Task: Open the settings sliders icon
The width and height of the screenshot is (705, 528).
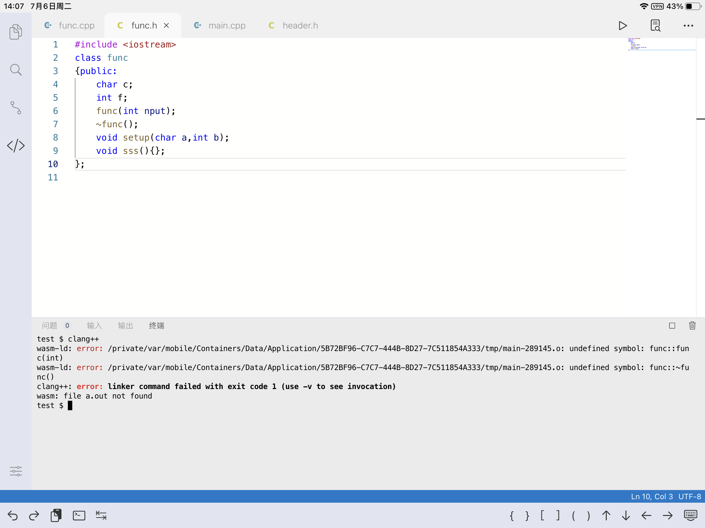Action: 16,471
